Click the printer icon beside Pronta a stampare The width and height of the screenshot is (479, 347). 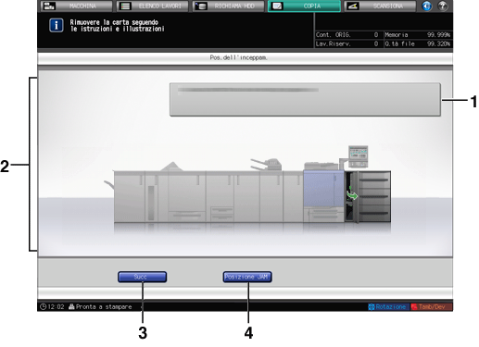pyautogui.click(x=71, y=306)
